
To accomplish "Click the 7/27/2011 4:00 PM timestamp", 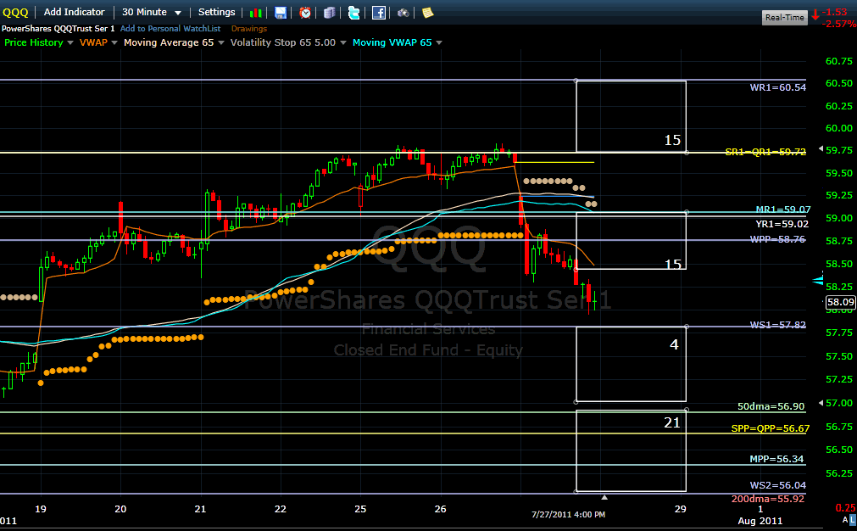I will (x=569, y=514).
